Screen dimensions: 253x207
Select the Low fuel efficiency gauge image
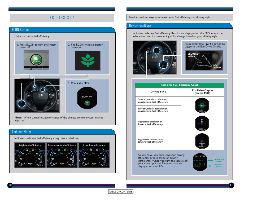coord(94,155)
